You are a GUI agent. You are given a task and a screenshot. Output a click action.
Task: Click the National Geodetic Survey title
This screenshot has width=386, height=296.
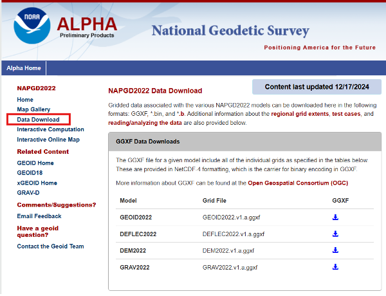pyautogui.click(x=230, y=30)
